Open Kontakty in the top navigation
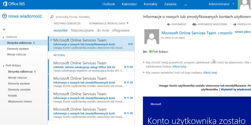This screenshot has height=125, width=251. (x=150, y=4)
